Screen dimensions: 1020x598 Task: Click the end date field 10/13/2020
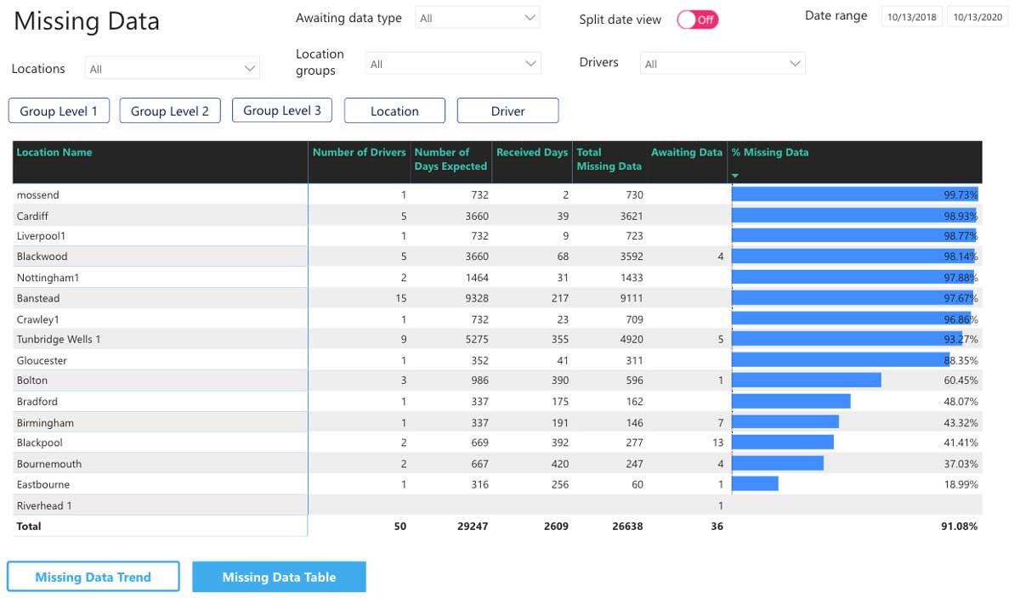pos(977,17)
